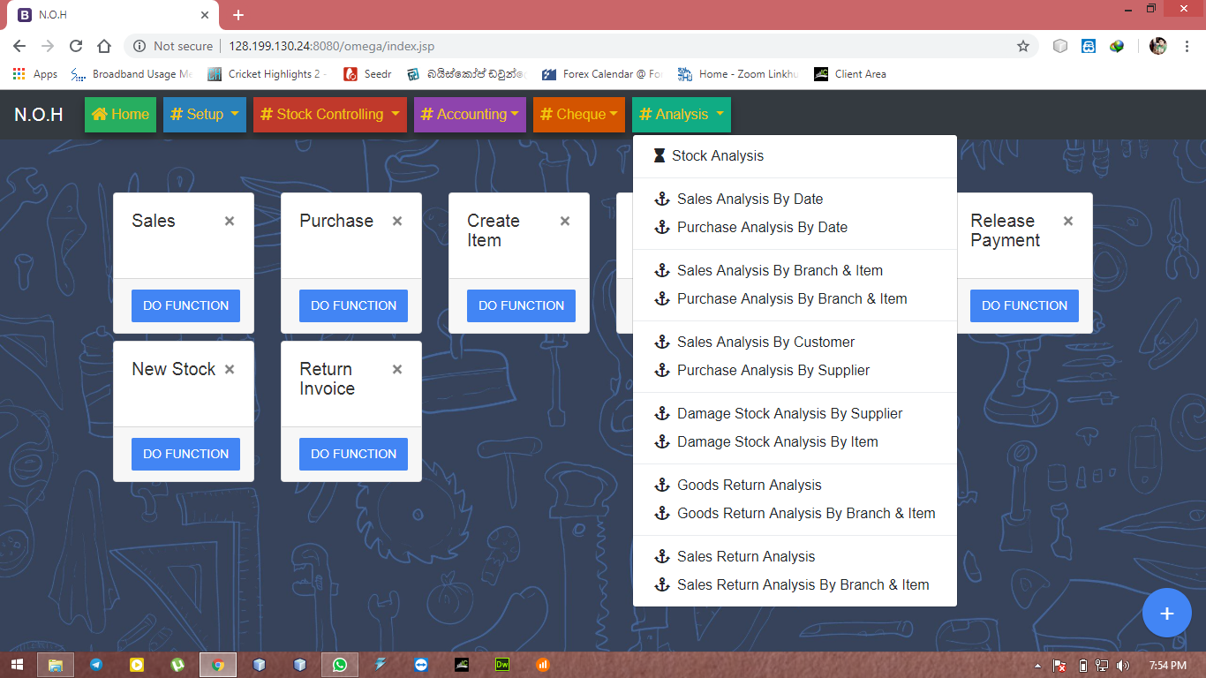Open WhatsApp from taskbar
1206x678 pixels.
pos(340,665)
